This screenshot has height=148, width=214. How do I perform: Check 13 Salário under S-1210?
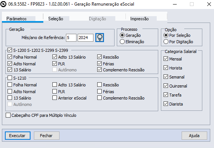(10, 98)
